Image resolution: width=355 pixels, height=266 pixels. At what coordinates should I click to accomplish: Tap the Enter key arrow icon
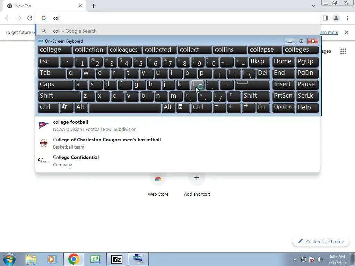[252, 85]
